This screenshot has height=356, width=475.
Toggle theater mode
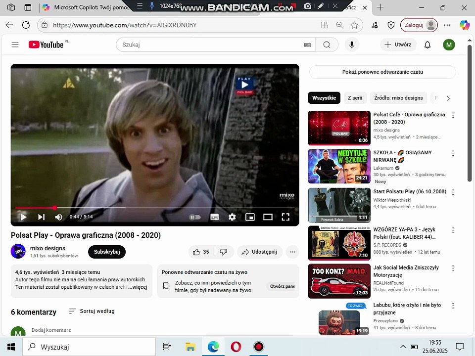[x=268, y=217]
